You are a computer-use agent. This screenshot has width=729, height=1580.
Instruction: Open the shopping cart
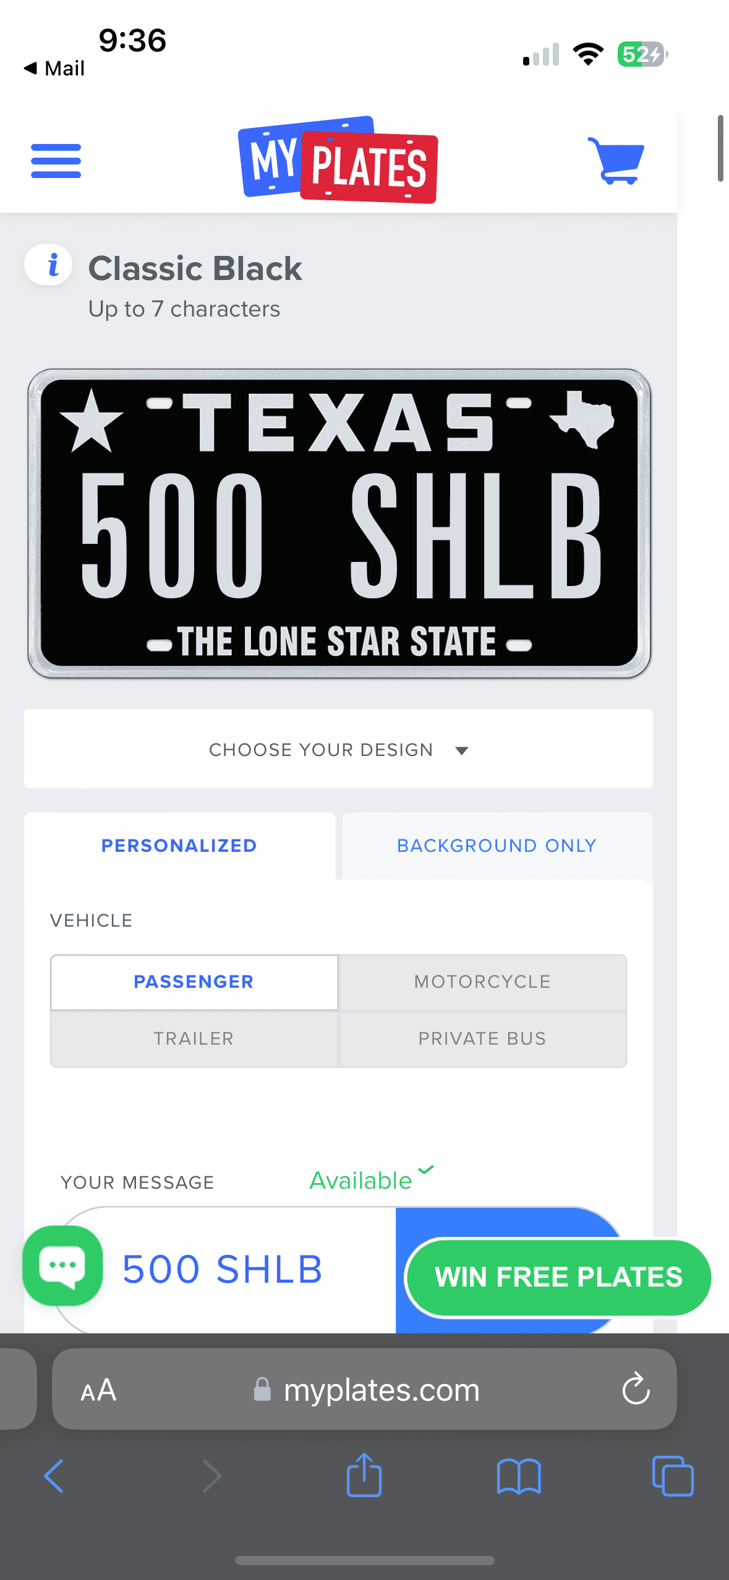616,161
